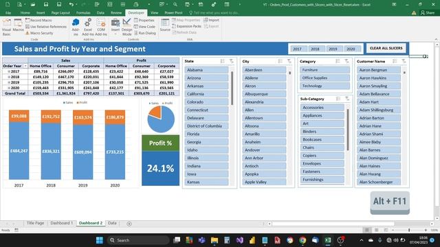This screenshot has height=247, width=440.
Task: Open the XML Source pane
Action: [x=165, y=25]
